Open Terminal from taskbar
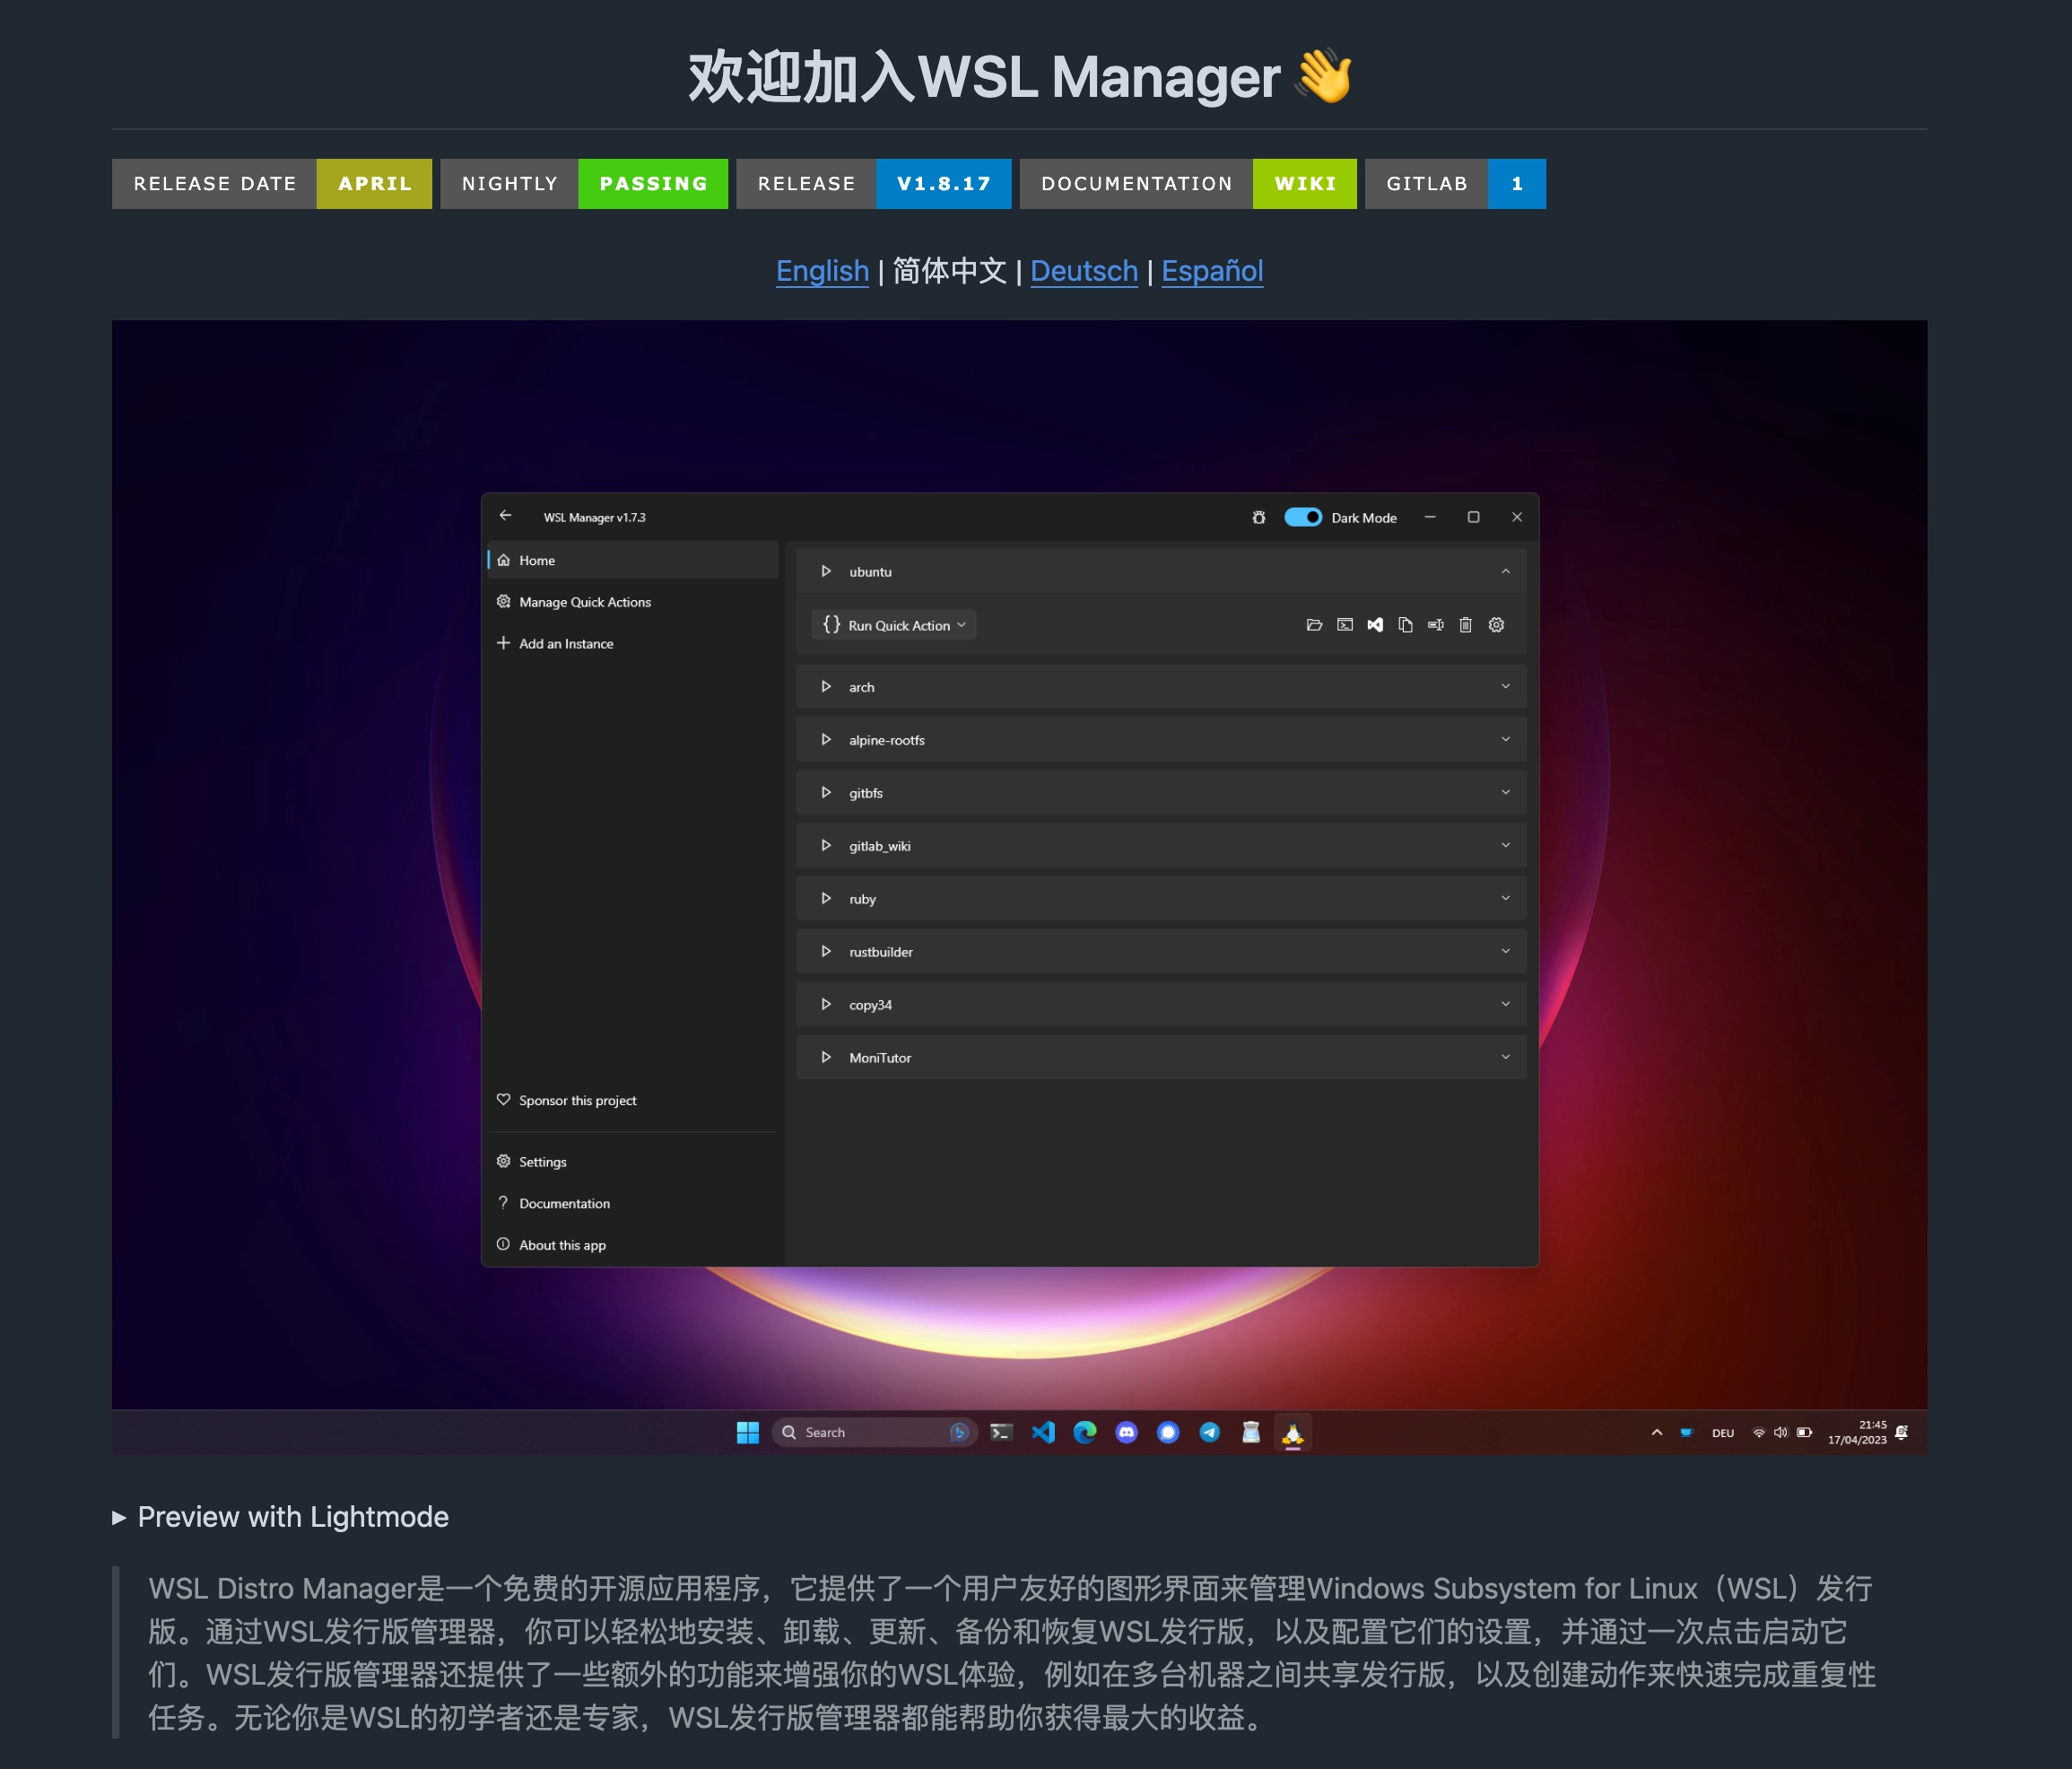2072x1769 pixels. click(1001, 1432)
